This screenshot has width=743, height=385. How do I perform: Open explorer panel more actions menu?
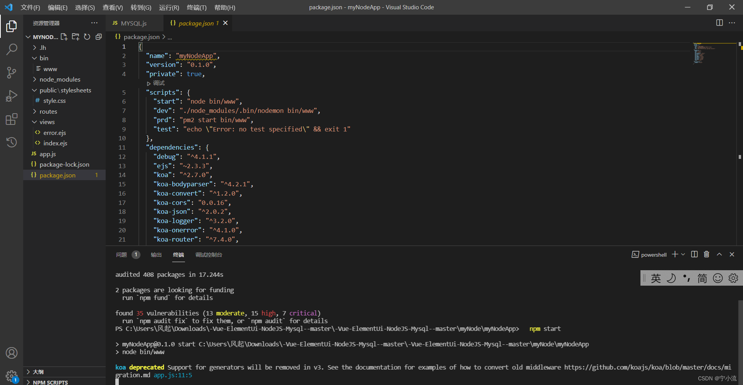tap(94, 23)
